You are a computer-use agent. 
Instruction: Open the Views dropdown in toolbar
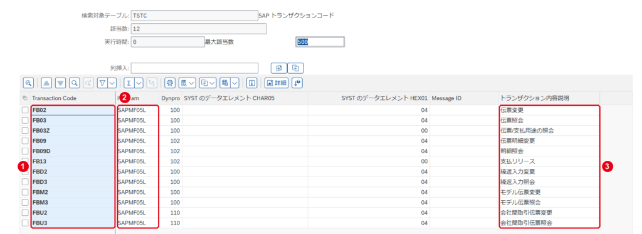[x=188, y=83]
